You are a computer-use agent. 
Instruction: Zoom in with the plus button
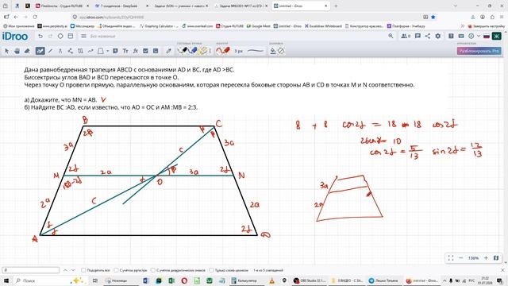click(486, 257)
